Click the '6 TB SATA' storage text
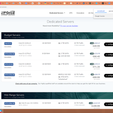The width and height of the screenshot is (113, 113). click(x=65, y=103)
